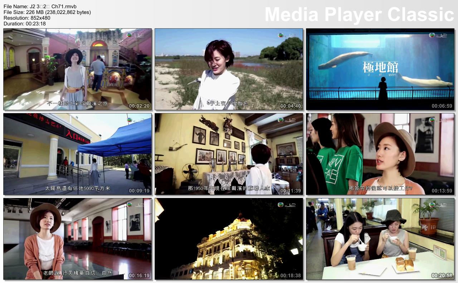Click the J2 logo in the 00:04:40 grassland frame
Image resolution: width=458 pixels, height=283 pixels.
tap(287, 35)
